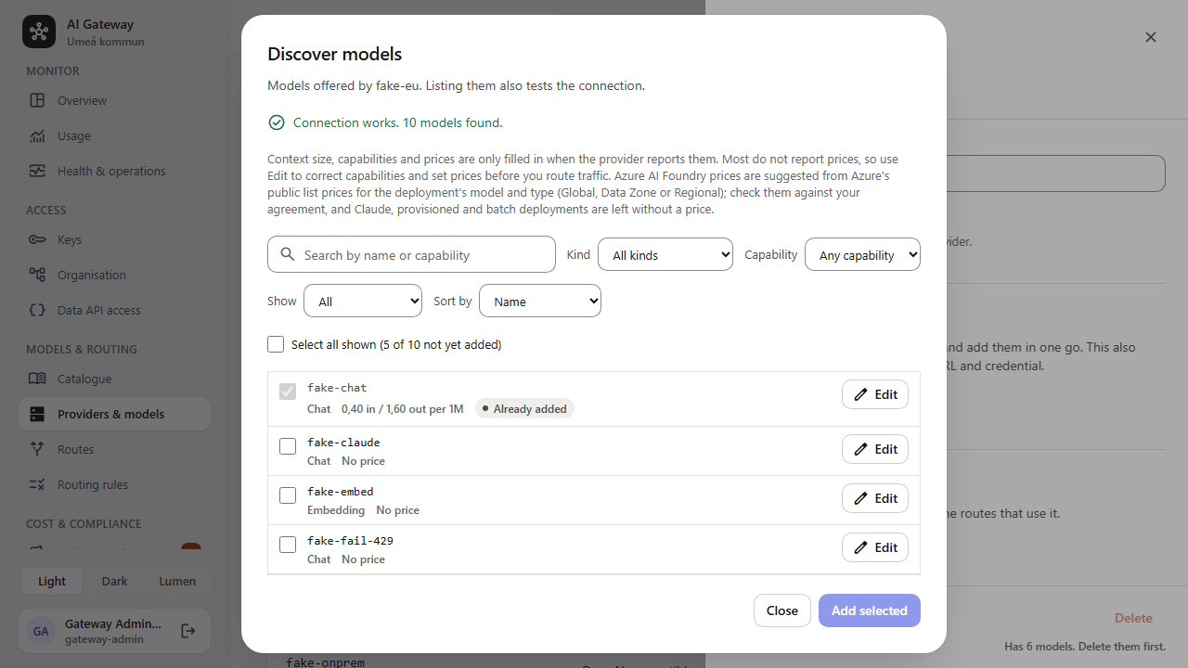Open the Overview page icon

point(37,100)
